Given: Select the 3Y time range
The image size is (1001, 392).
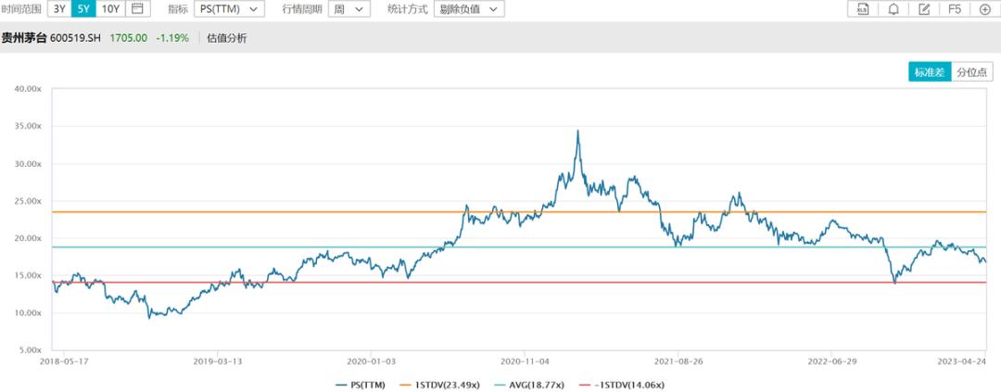Looking at the screenshot, I should point(59,9).
